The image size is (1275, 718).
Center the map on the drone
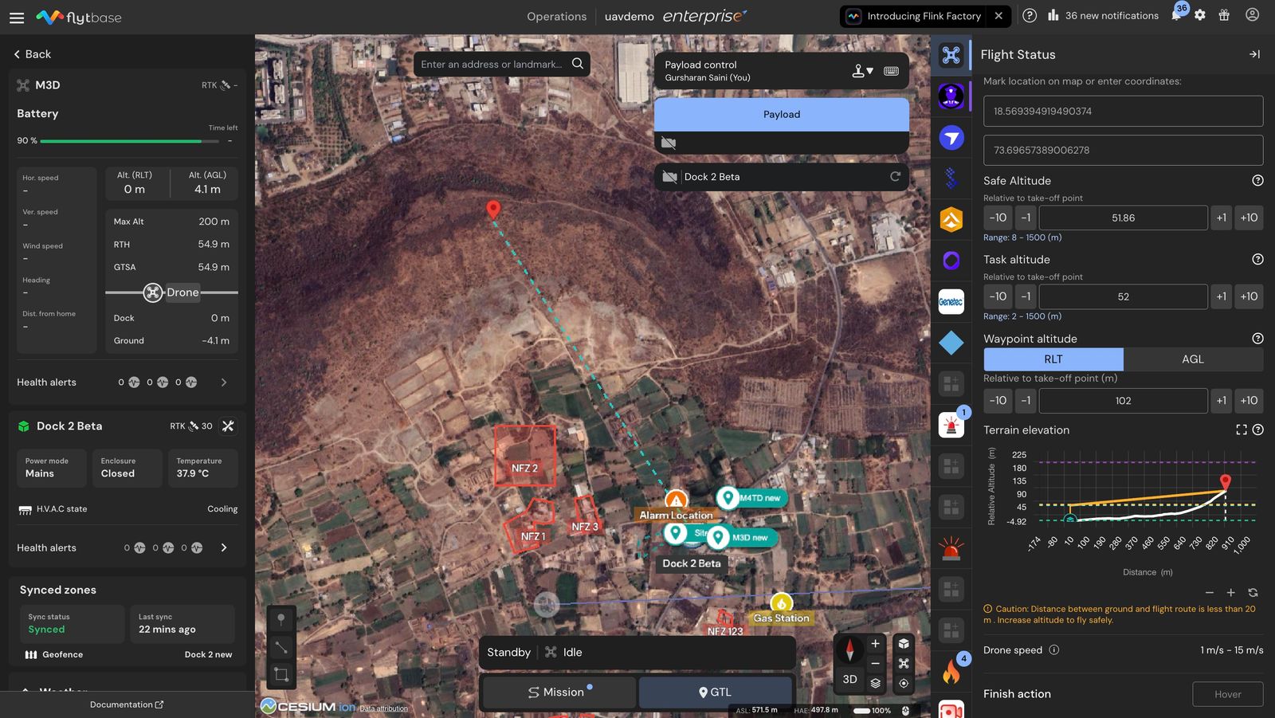click(904, 663)
